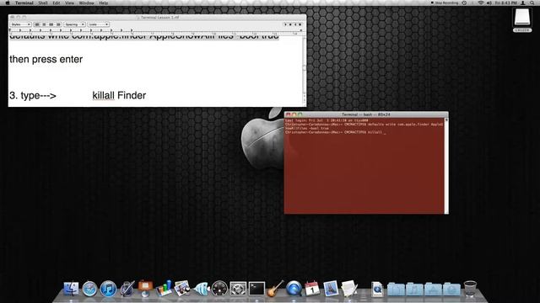Click the clock time in menu bar

pyautogui.click(x=506, y=3)
